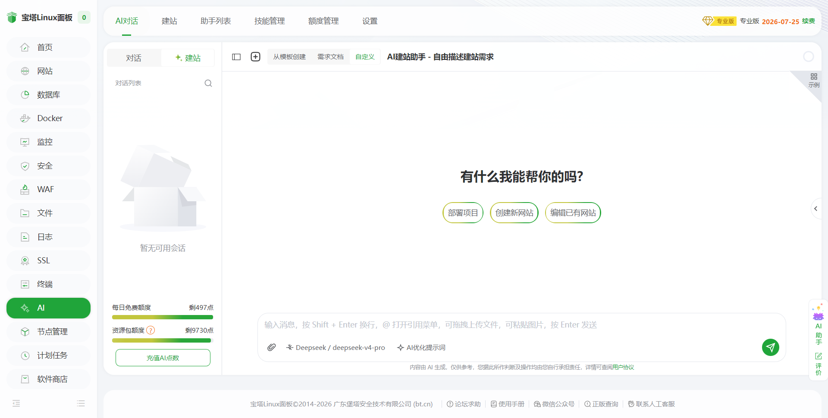
Task: Open the 安全 security page
Action: [x=48, y=166]
